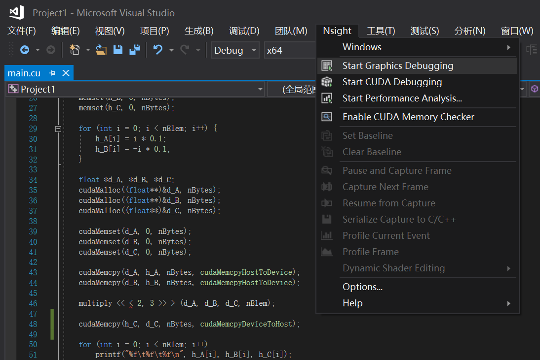Click the open file folder icon
The height and width of the screenshot is (360, 540).
click(x=101, y=50)
